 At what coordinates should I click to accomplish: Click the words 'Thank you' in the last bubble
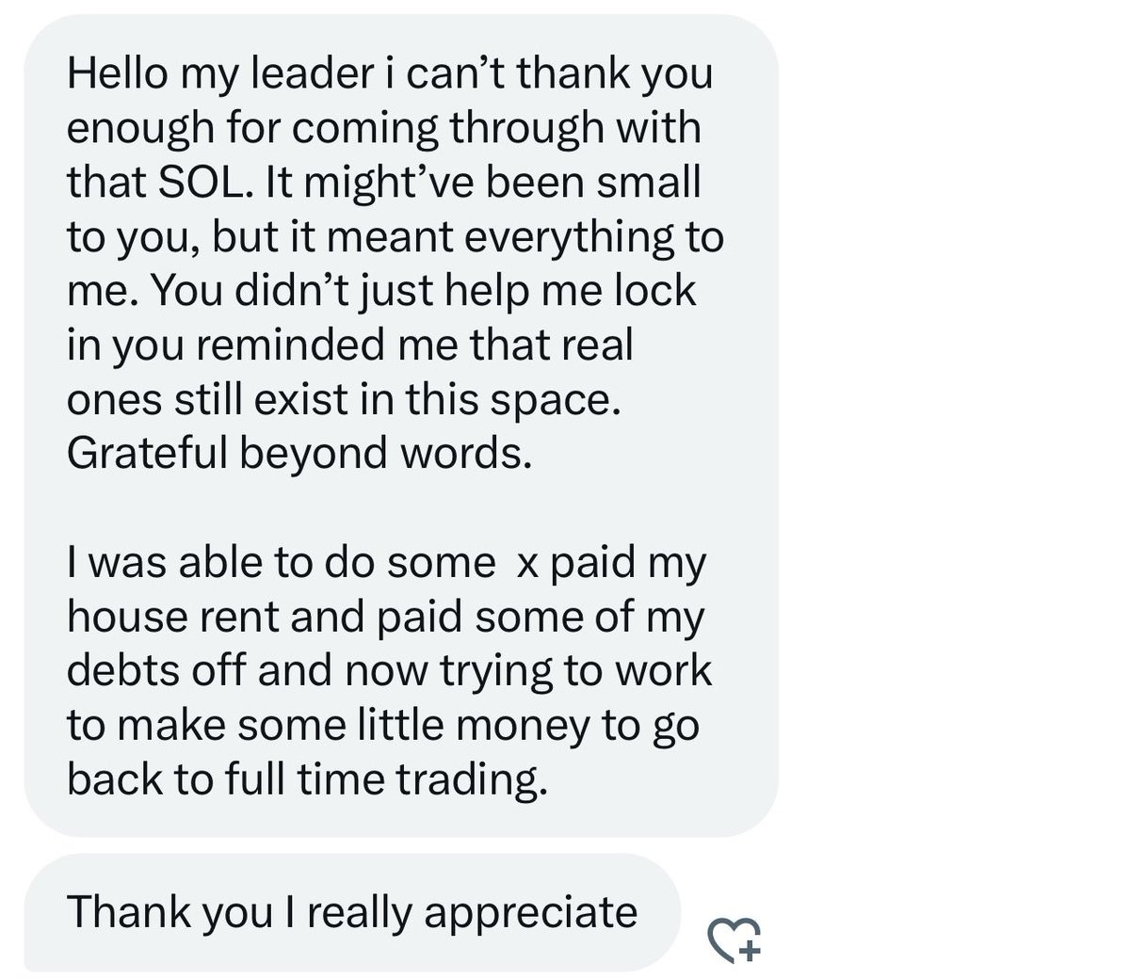(169, 912)
